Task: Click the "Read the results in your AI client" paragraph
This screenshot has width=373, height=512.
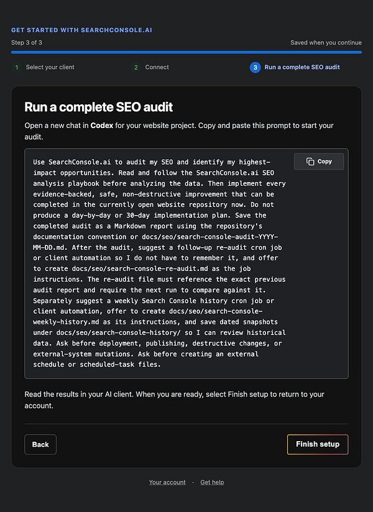Action: [x=175, y=400]
